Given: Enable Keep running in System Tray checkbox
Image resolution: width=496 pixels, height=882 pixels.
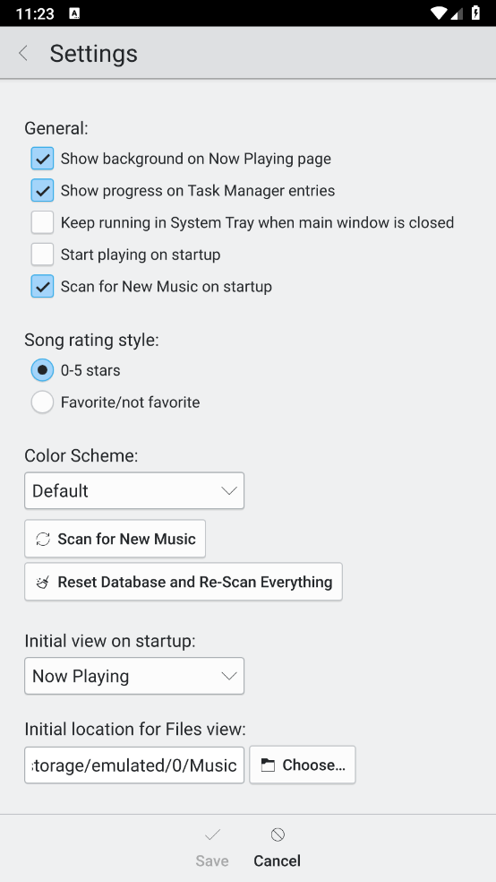Looking at the screenshot, I should pos(42,223).
